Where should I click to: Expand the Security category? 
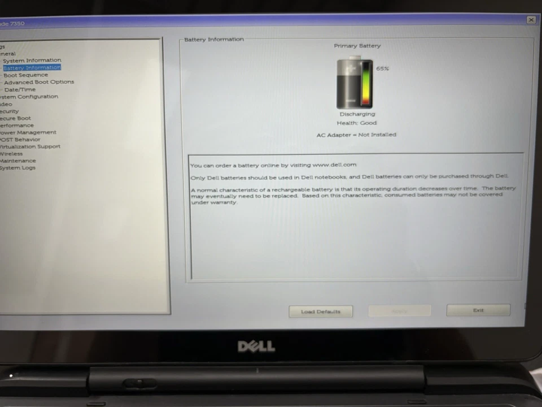click(10, 111)
